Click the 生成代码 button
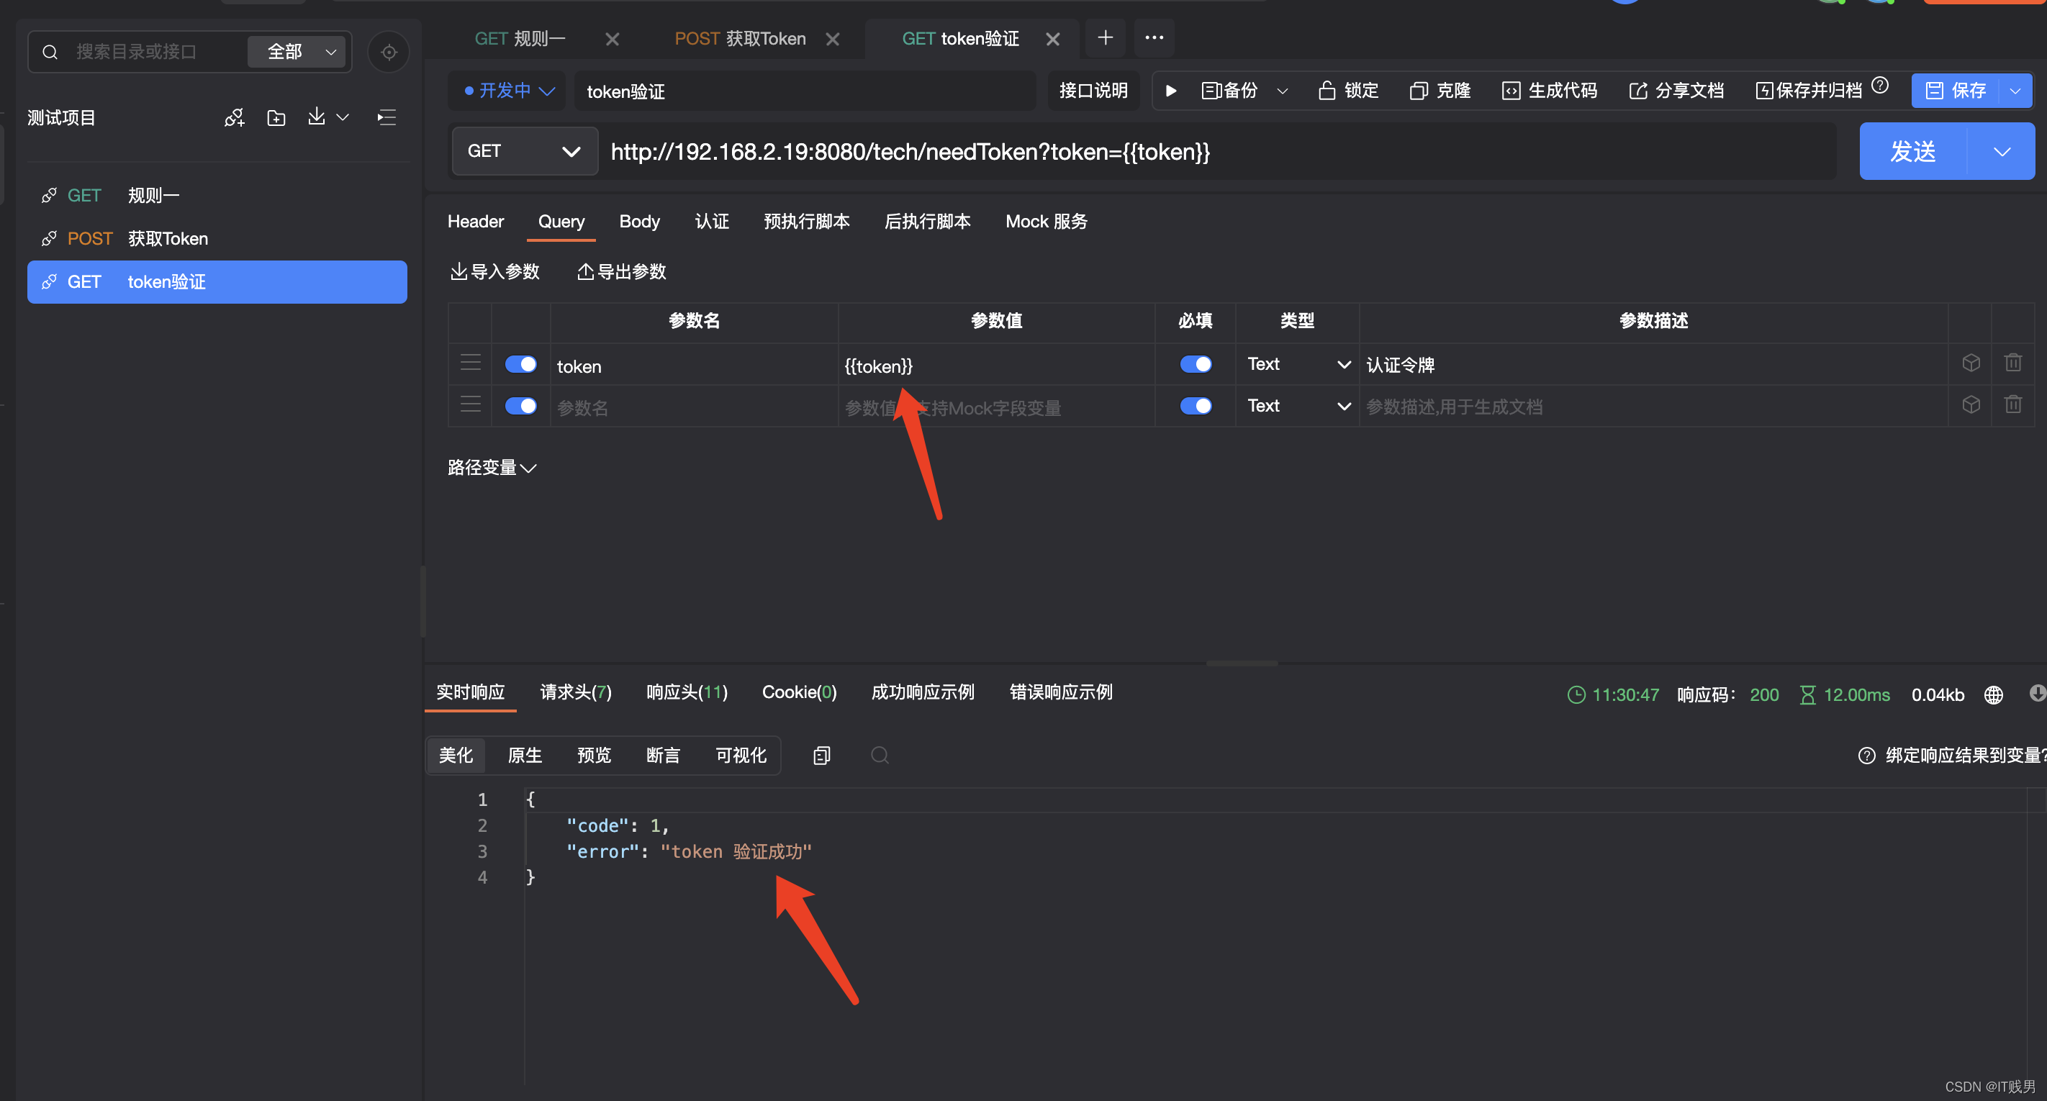Image resolution: width=2047 pixels, height=1101 pixels. 1550,91
